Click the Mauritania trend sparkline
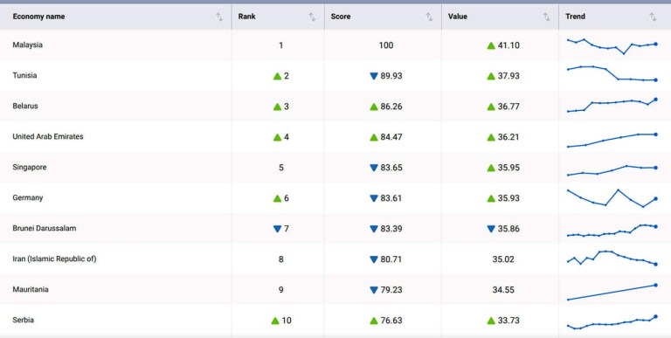 point(612,292)
